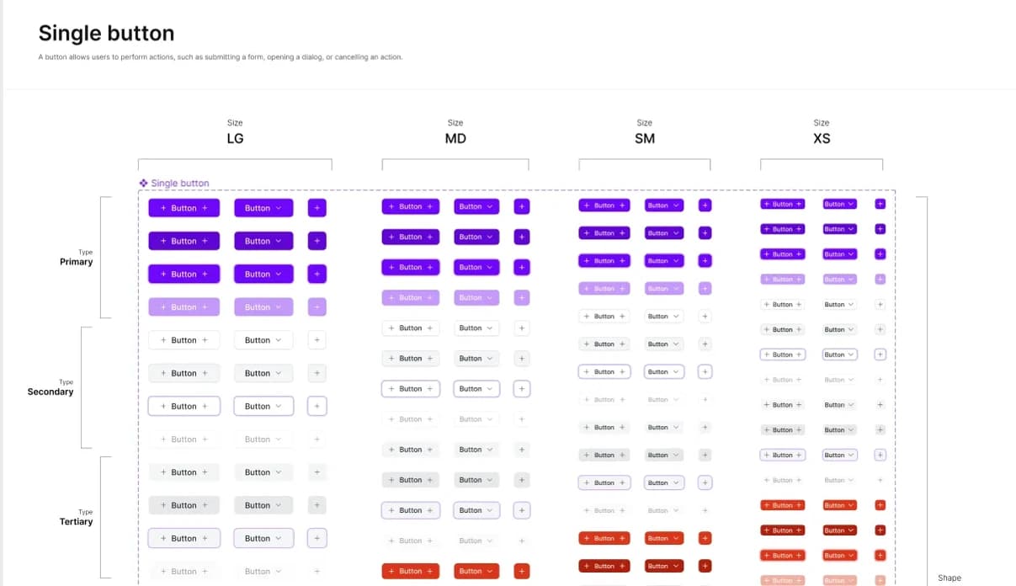Click topmost purple plus-only button in XS column
The width and height of the screenshot is (1016, 586).
pyautogui.click(x=880, y=204)
